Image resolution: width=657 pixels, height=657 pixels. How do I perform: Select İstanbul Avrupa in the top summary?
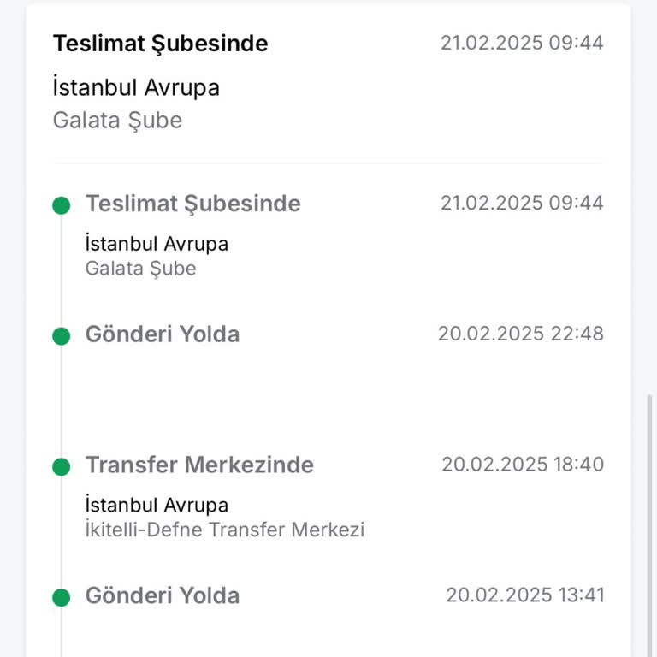coord(136,87)
